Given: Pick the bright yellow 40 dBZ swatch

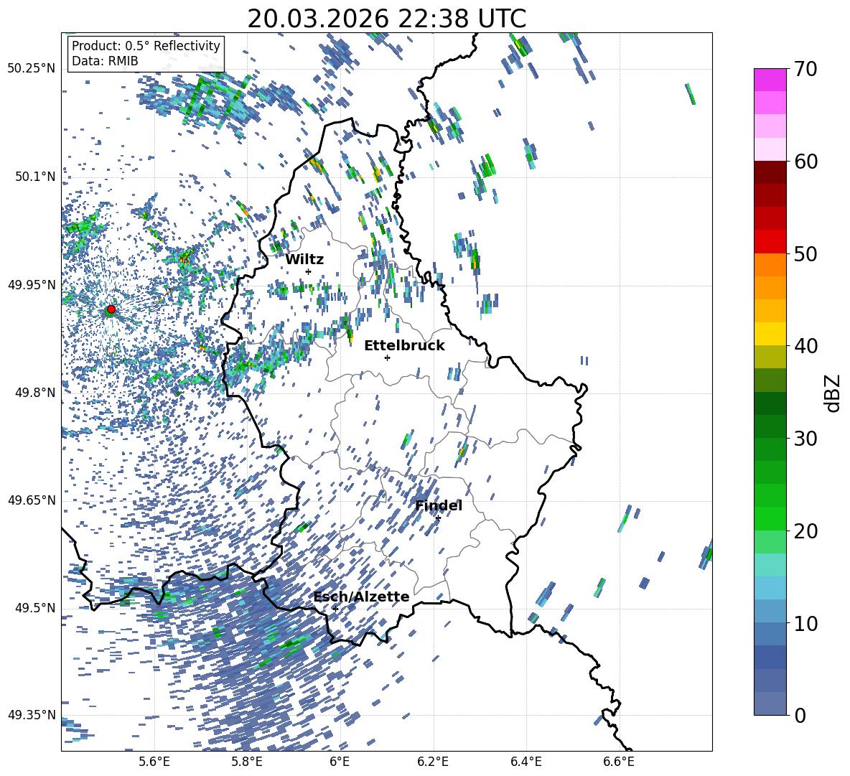Looking at the screenshot, I should (770, 334).
